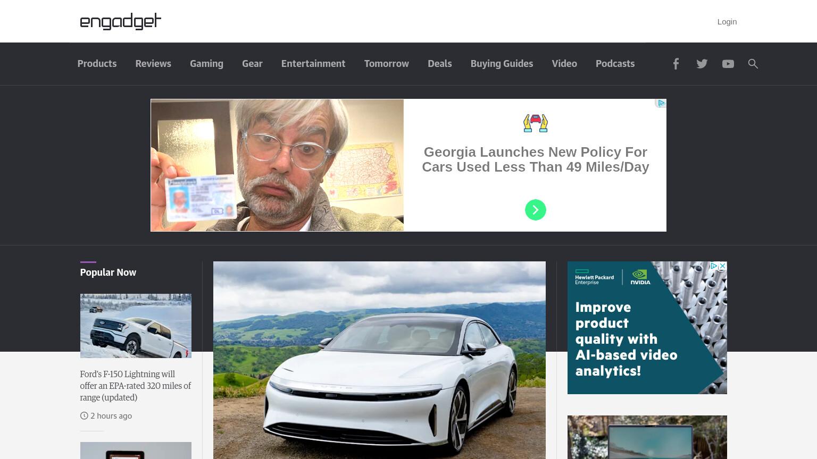This screenshot has width=817, height=459.
Task: Open Ford's F-150 Lightning article headline
Action: pyautogui.click(x=136, y=386)
